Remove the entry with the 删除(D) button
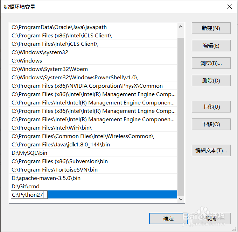238x232 pixels. [211, 80]
